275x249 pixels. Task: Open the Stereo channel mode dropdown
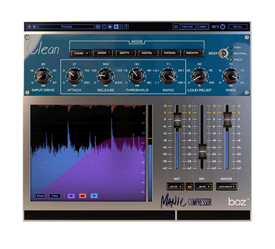coord(237,26)
